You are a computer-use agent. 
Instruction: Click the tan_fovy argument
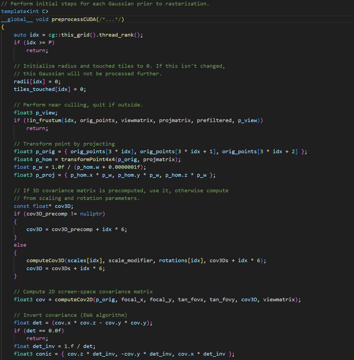222,300
